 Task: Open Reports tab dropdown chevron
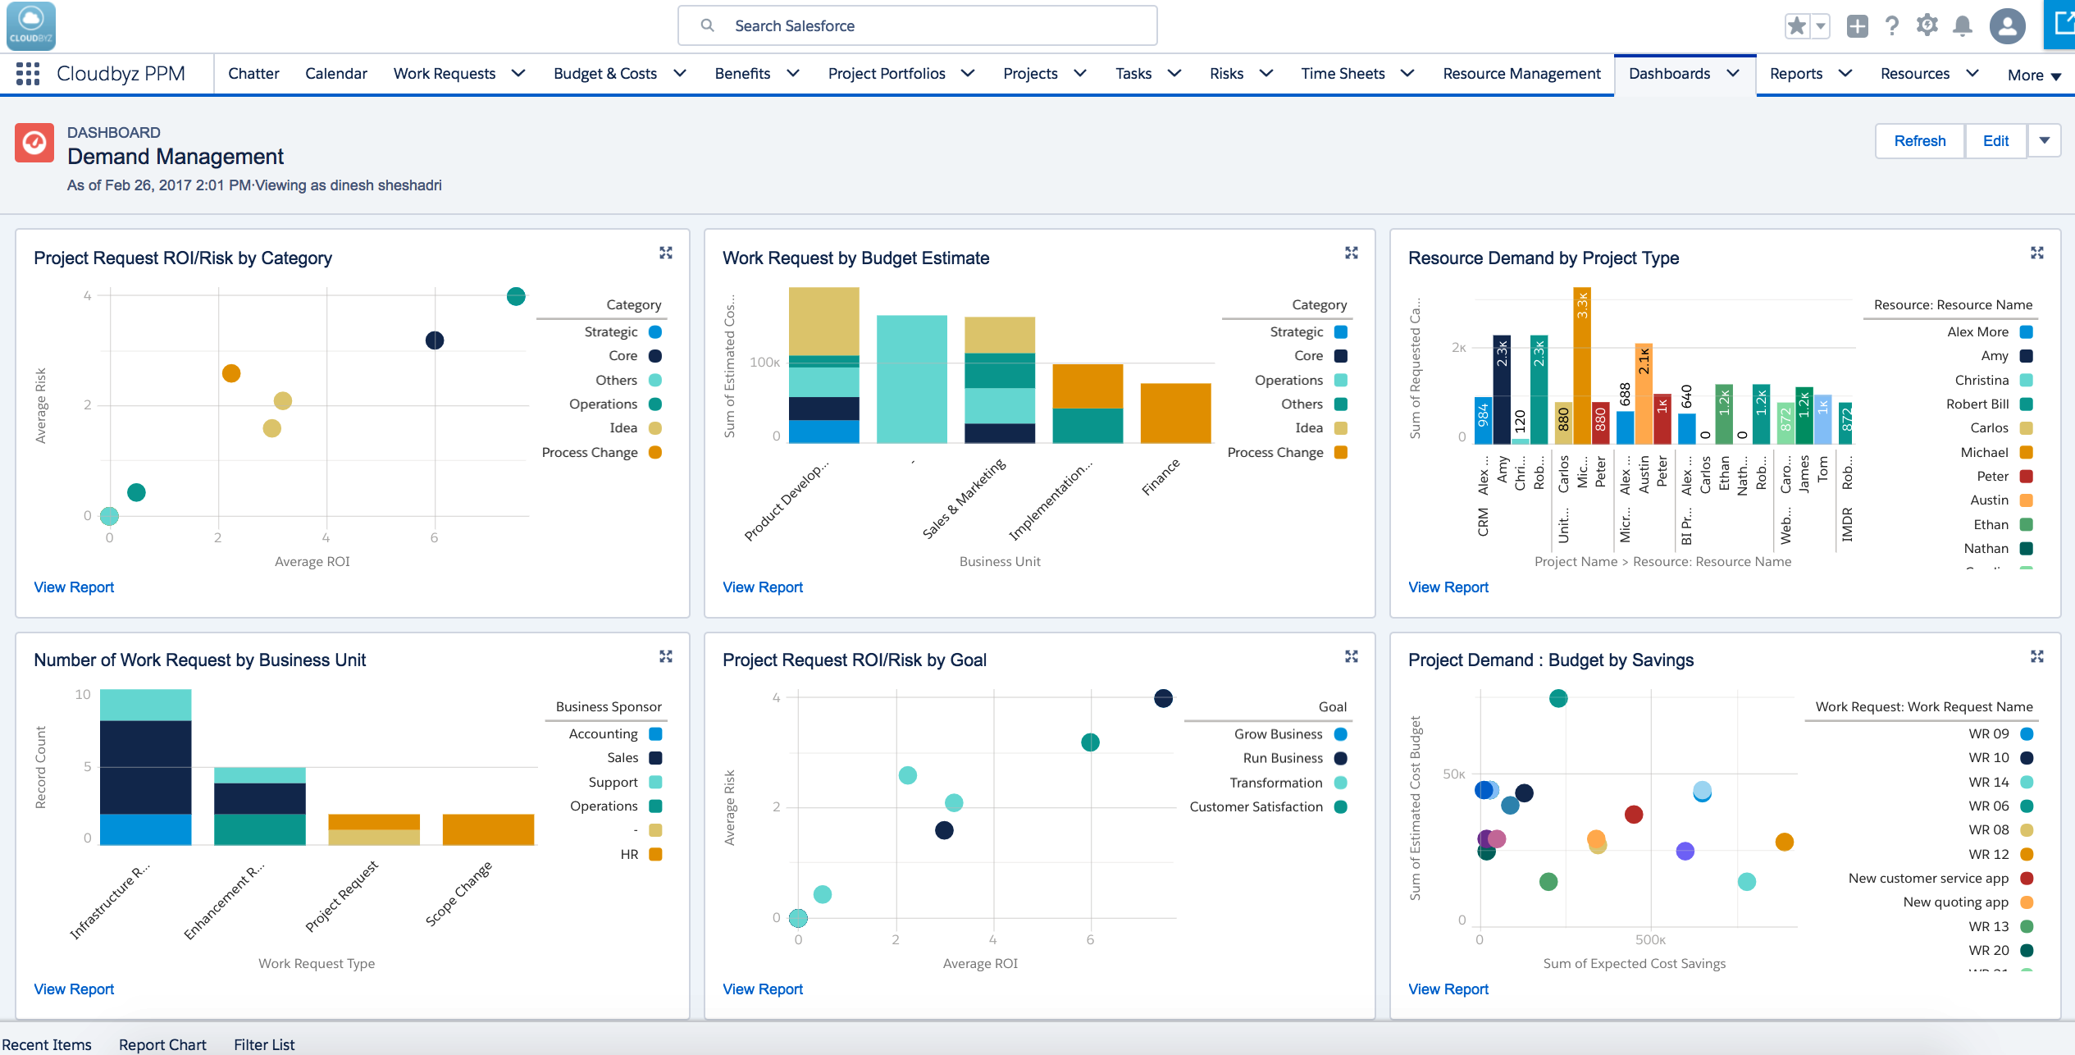click(x=1845, y=74)
